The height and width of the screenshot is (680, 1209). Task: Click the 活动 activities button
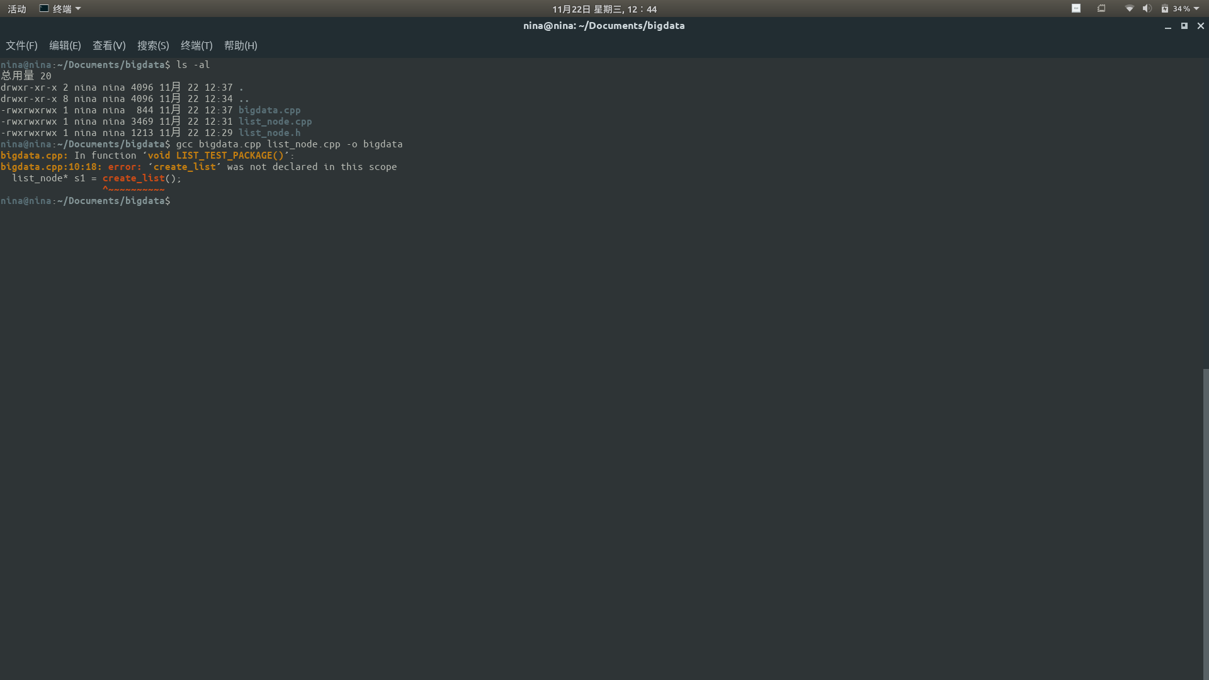tap(17, 9)
